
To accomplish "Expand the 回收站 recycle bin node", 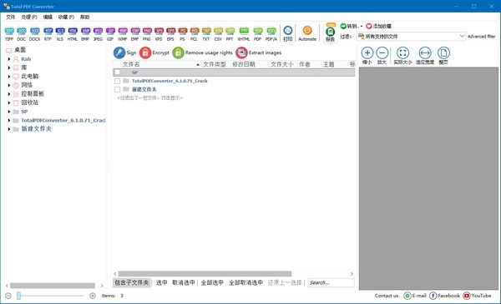I will pos(9,102).
